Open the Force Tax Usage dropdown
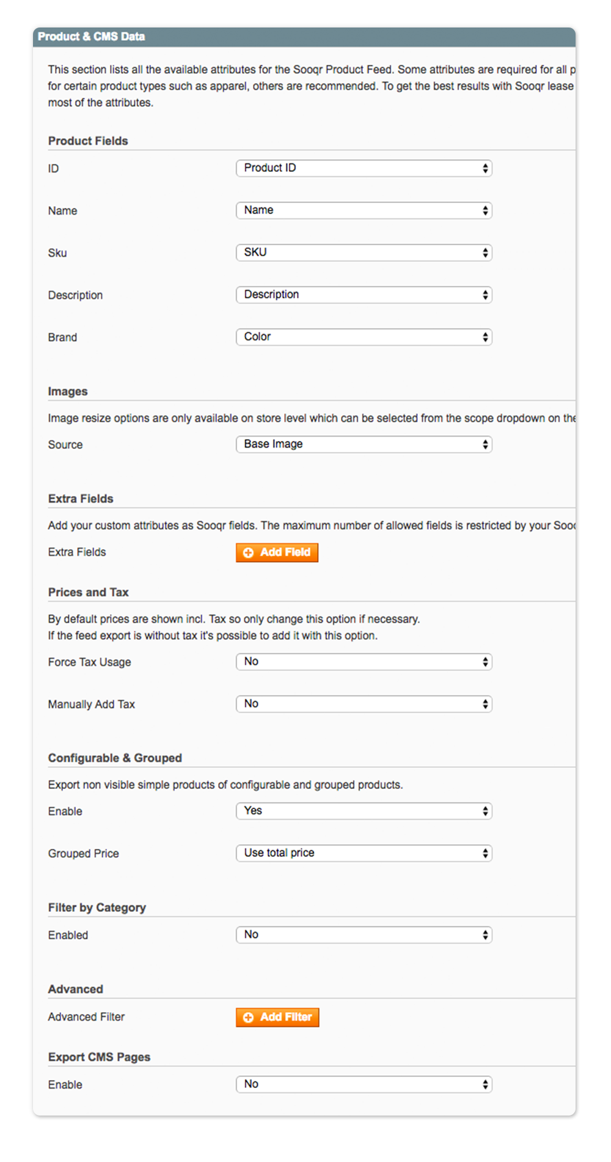 (x=364, y=662)
